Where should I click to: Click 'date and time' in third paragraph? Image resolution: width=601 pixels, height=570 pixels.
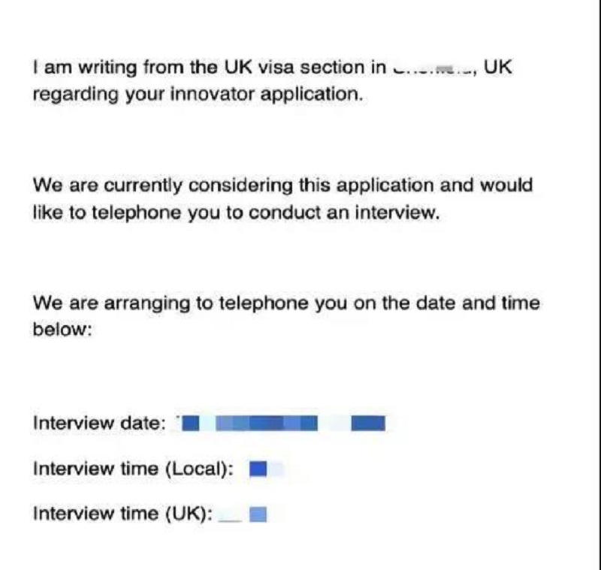478,303
